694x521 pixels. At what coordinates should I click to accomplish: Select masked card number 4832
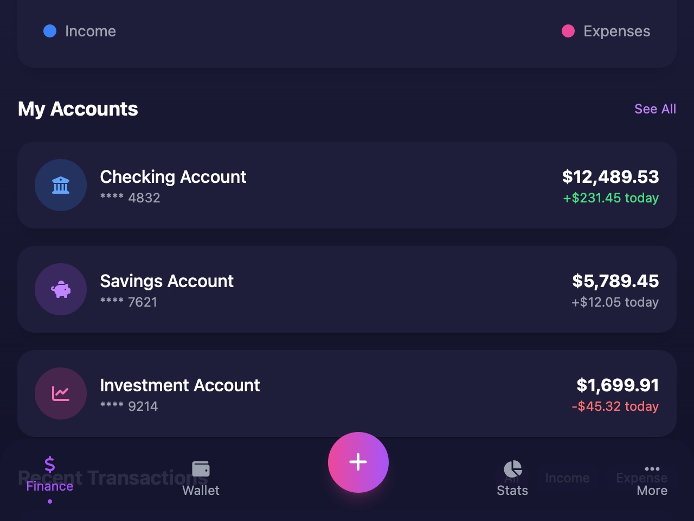pos(130,198)
